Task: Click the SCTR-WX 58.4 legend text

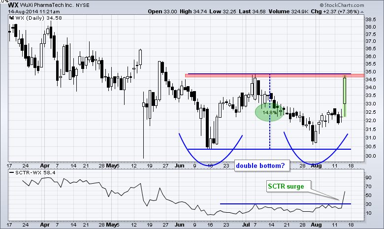Action: pyautogui.click(x=35, y=173)
